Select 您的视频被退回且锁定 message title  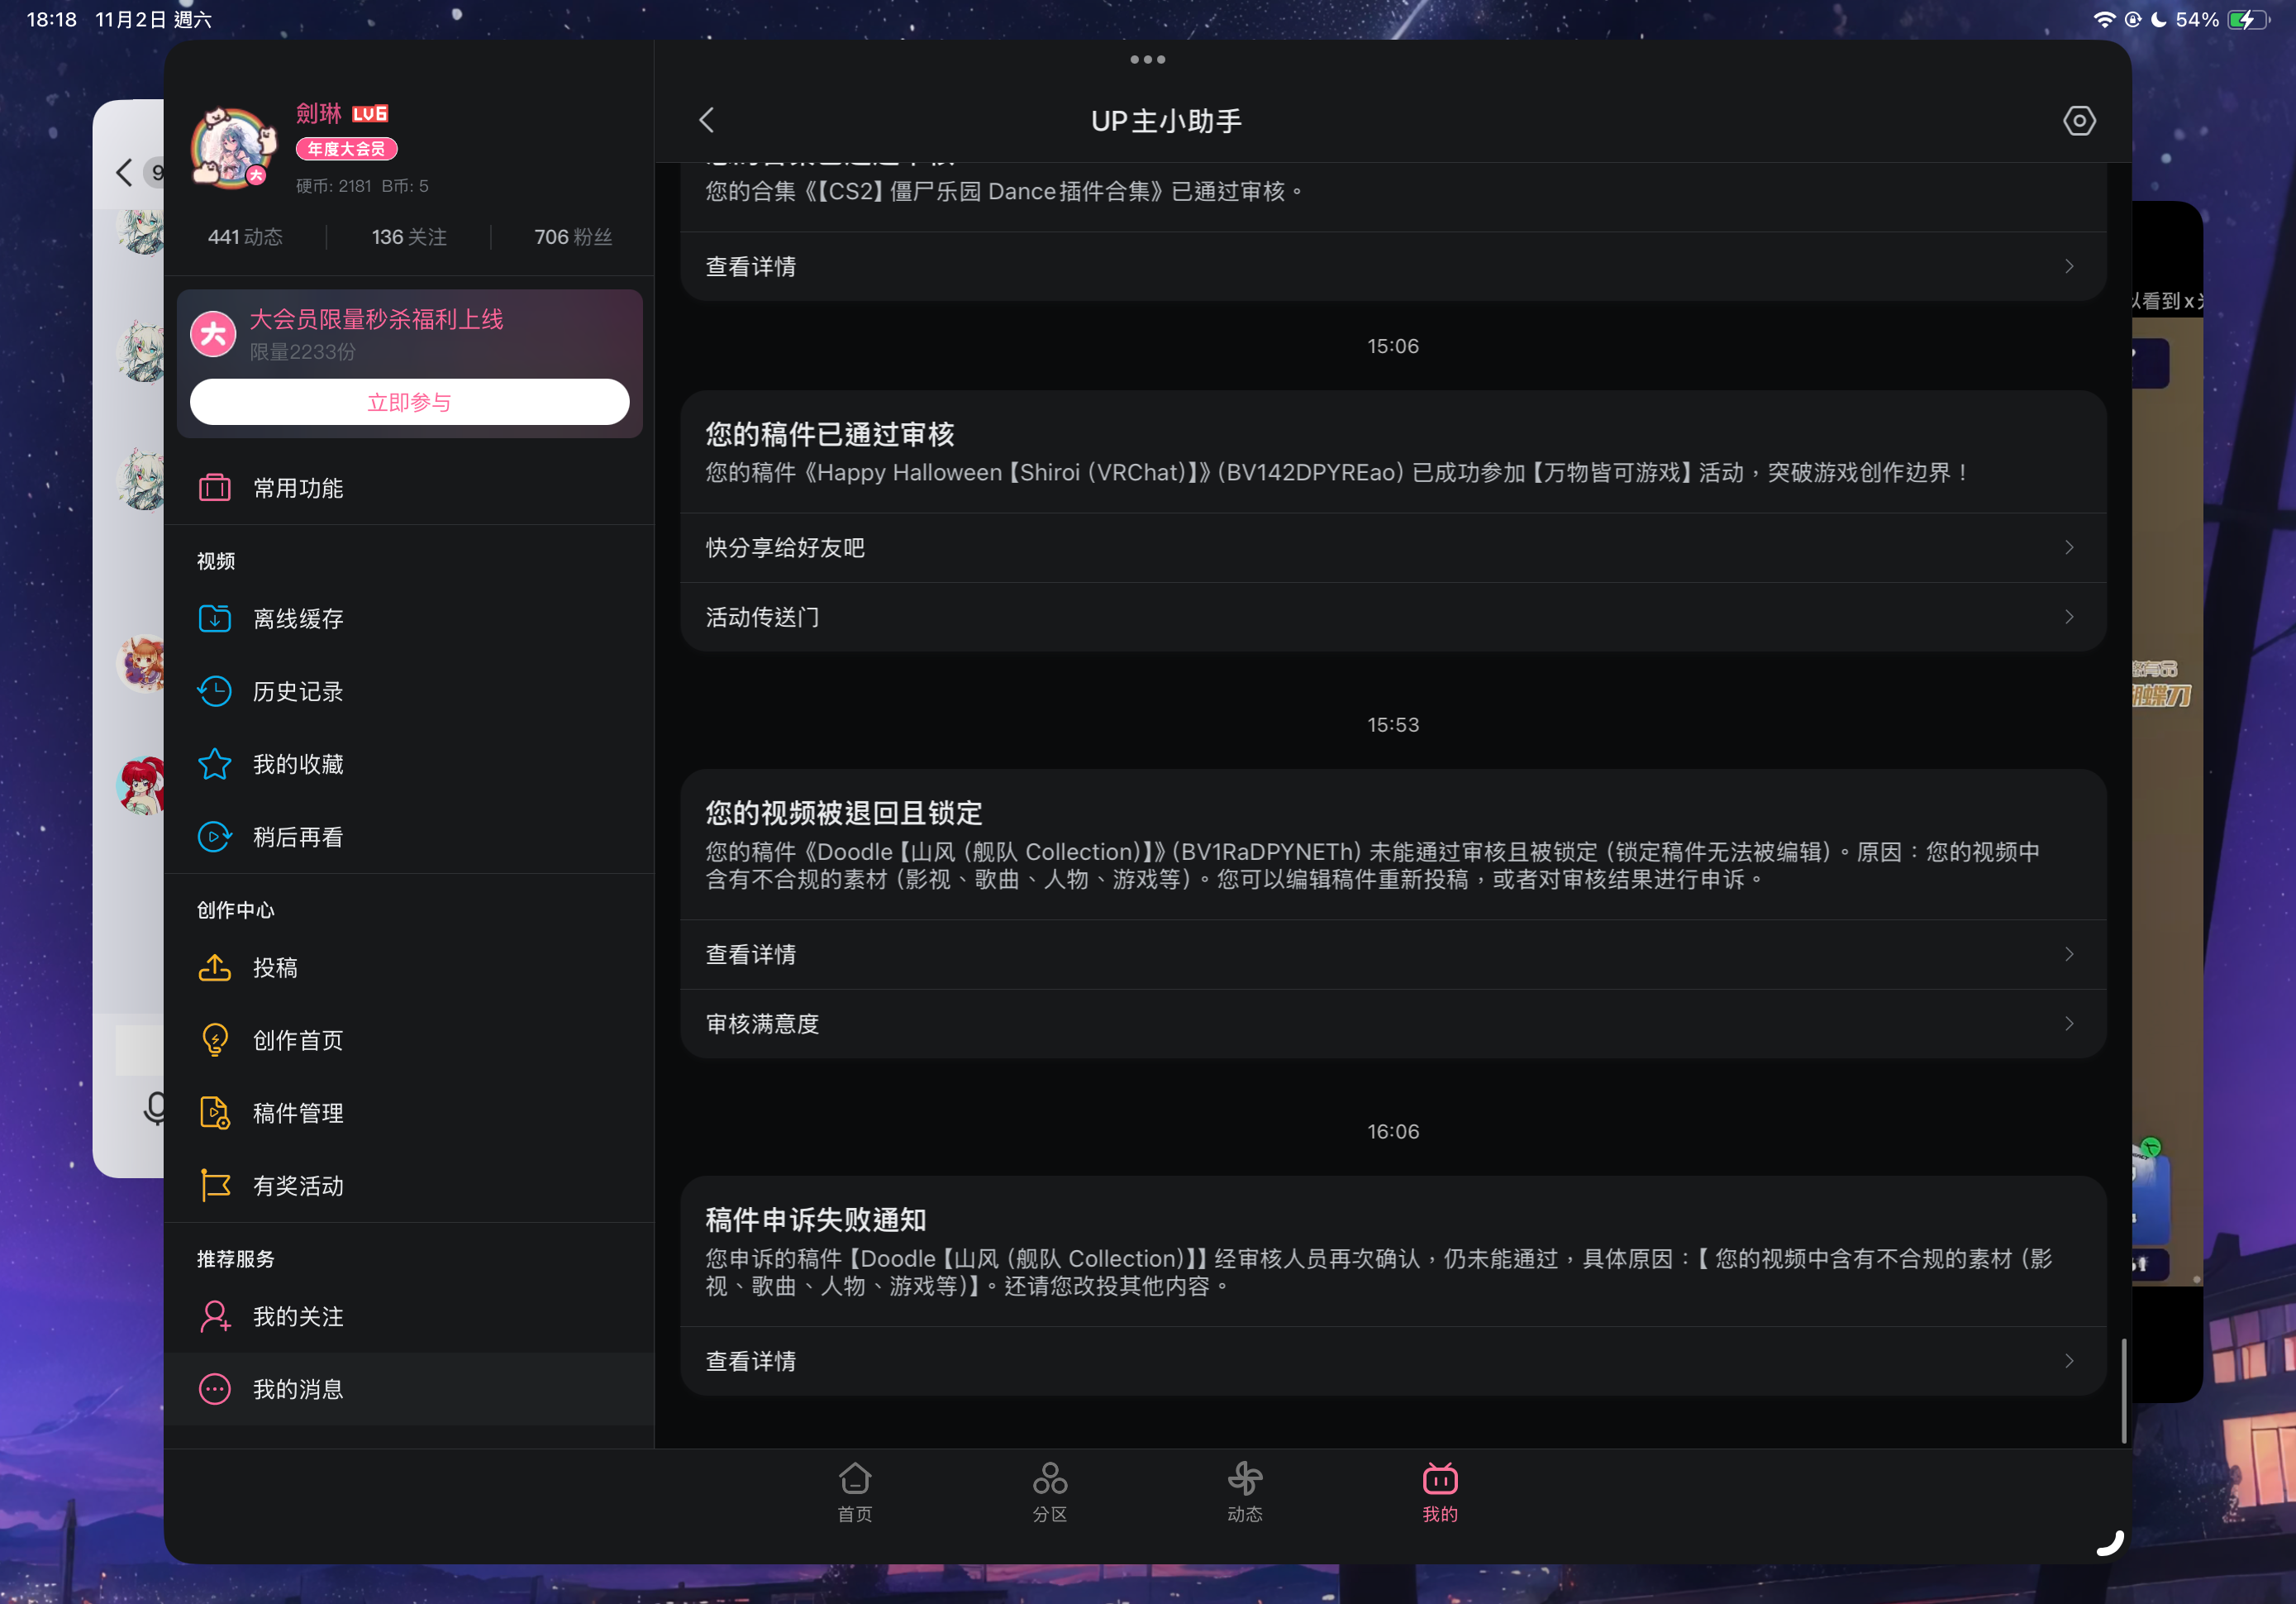(x=843, y=814)
